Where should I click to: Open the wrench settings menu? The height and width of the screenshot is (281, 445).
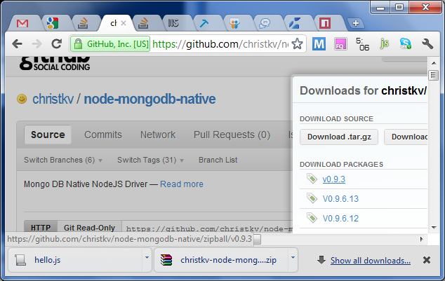click(427, 44)
